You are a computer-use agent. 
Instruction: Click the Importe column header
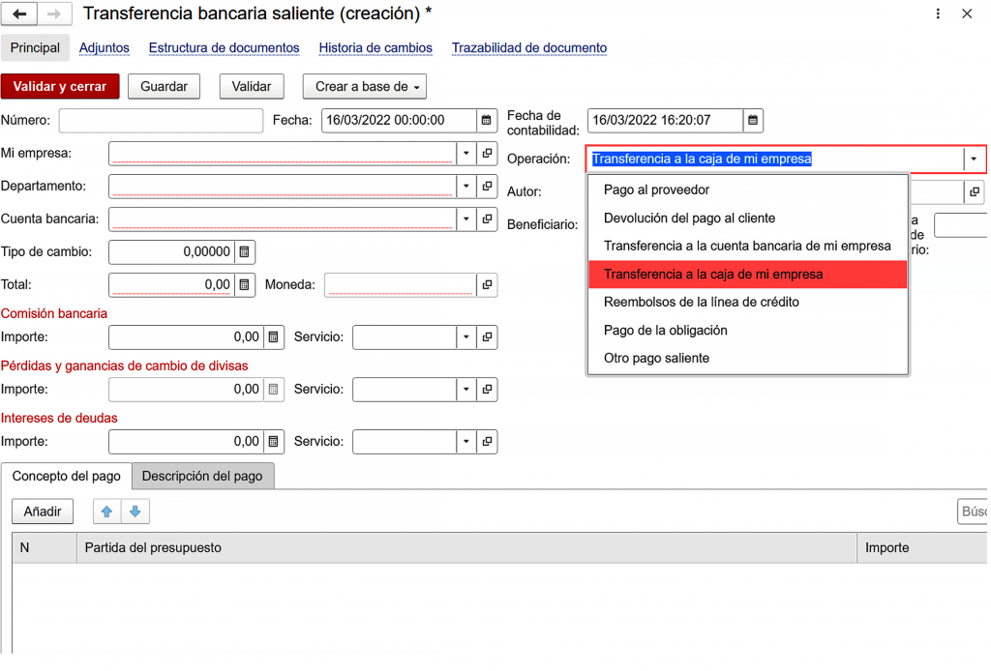(922, 548)
